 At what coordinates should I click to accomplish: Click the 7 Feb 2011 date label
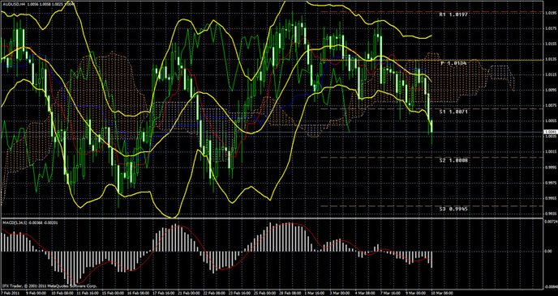[x=11, y=293]
